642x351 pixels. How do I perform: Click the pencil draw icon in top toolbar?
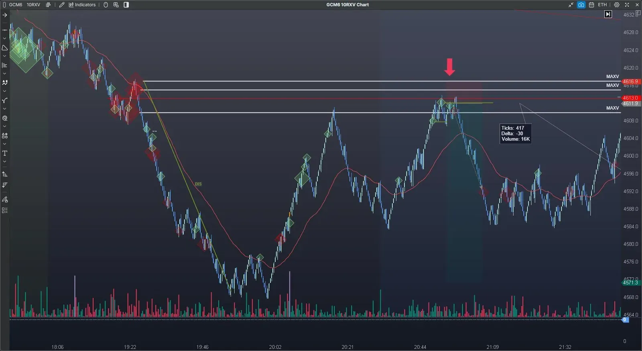62,5
